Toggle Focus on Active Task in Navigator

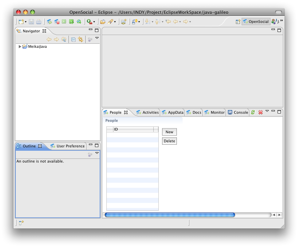coord(90,39)
